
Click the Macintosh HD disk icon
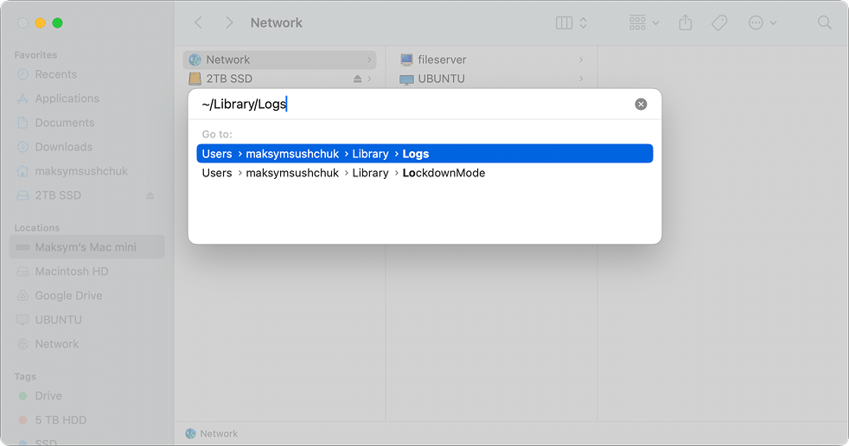[22, 271]
